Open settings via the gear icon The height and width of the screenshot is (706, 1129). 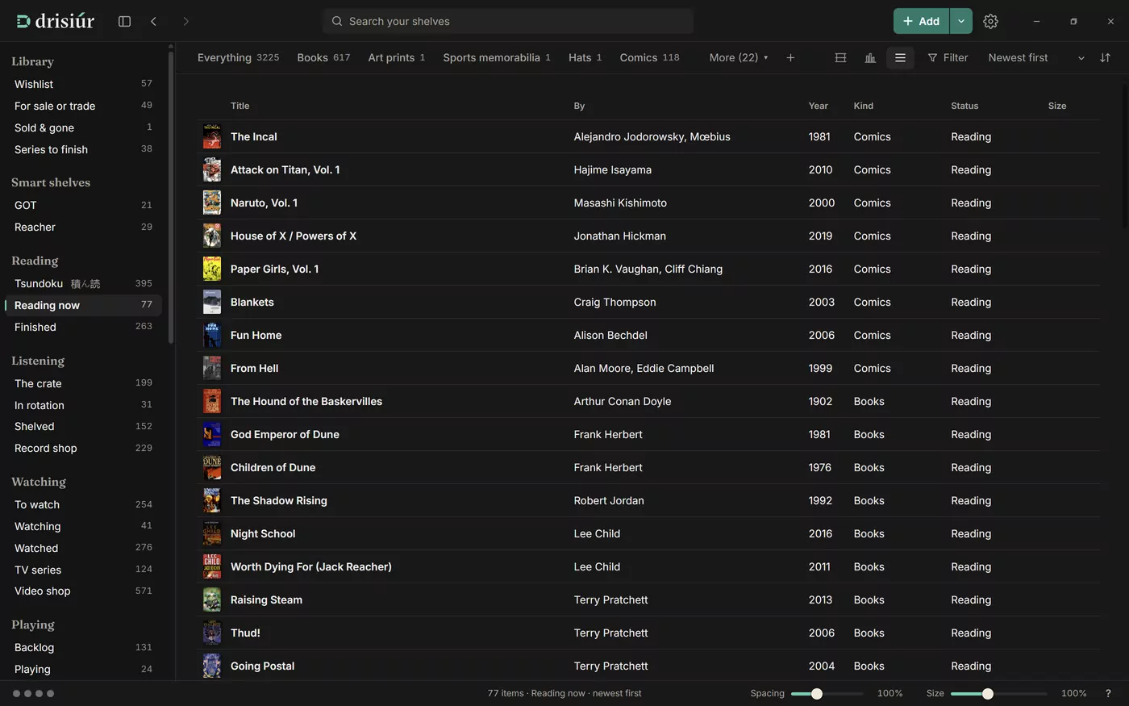tap(990, 21)
